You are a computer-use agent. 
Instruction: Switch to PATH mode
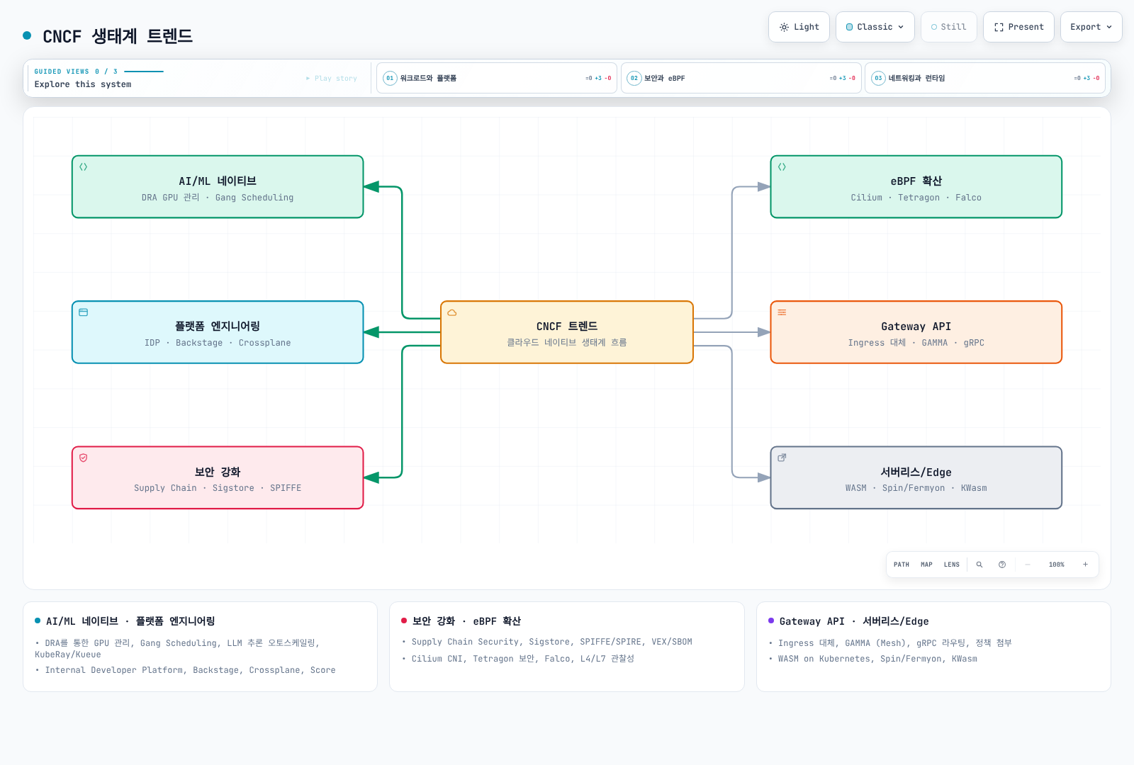(902, 565)
